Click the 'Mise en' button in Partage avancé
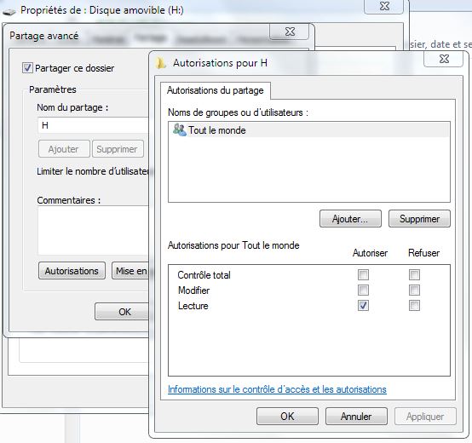Image resolution: width=472 pixels, height=443 pixels. (x=130, y=271)
